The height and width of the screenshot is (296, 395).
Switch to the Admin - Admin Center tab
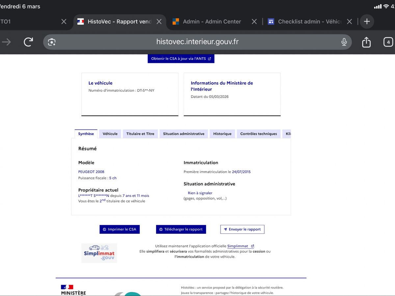pos(212,21)
